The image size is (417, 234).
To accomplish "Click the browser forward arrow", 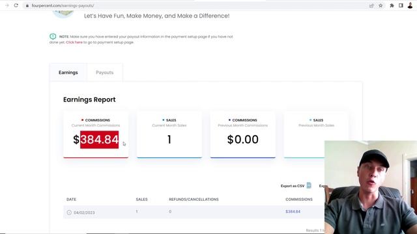I will (7, 5).
